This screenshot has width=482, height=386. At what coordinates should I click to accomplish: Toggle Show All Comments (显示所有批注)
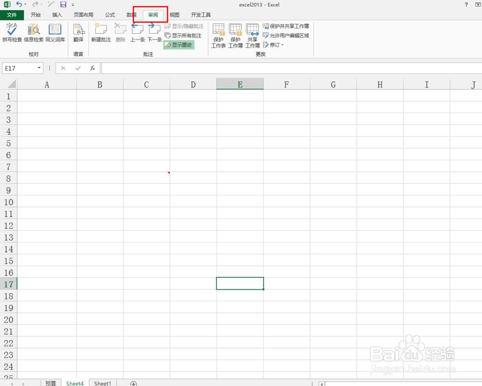tap(183, 36)
